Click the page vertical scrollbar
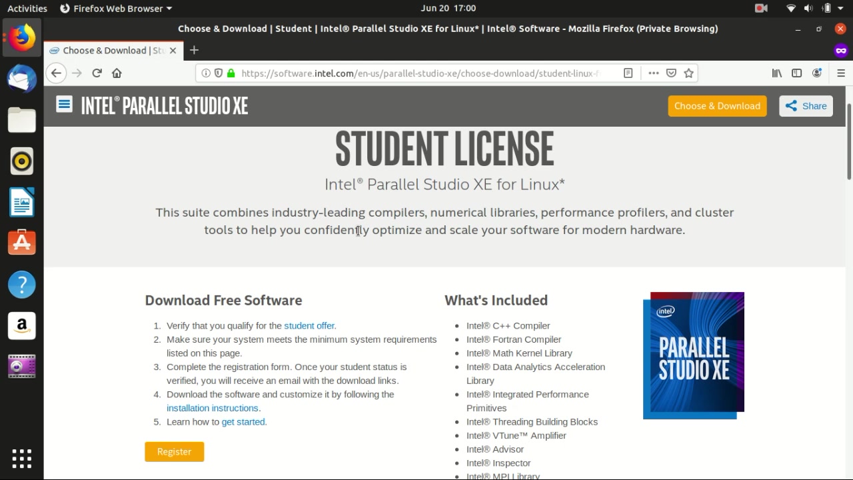This screenshot has height=480, width=853. point(849,141)
